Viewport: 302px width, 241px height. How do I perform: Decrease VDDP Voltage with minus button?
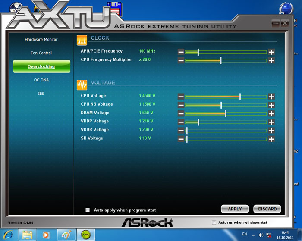181,122
